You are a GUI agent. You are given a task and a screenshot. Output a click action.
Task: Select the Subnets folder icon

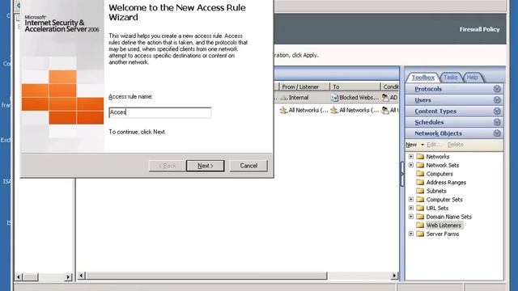pos(420,191)
